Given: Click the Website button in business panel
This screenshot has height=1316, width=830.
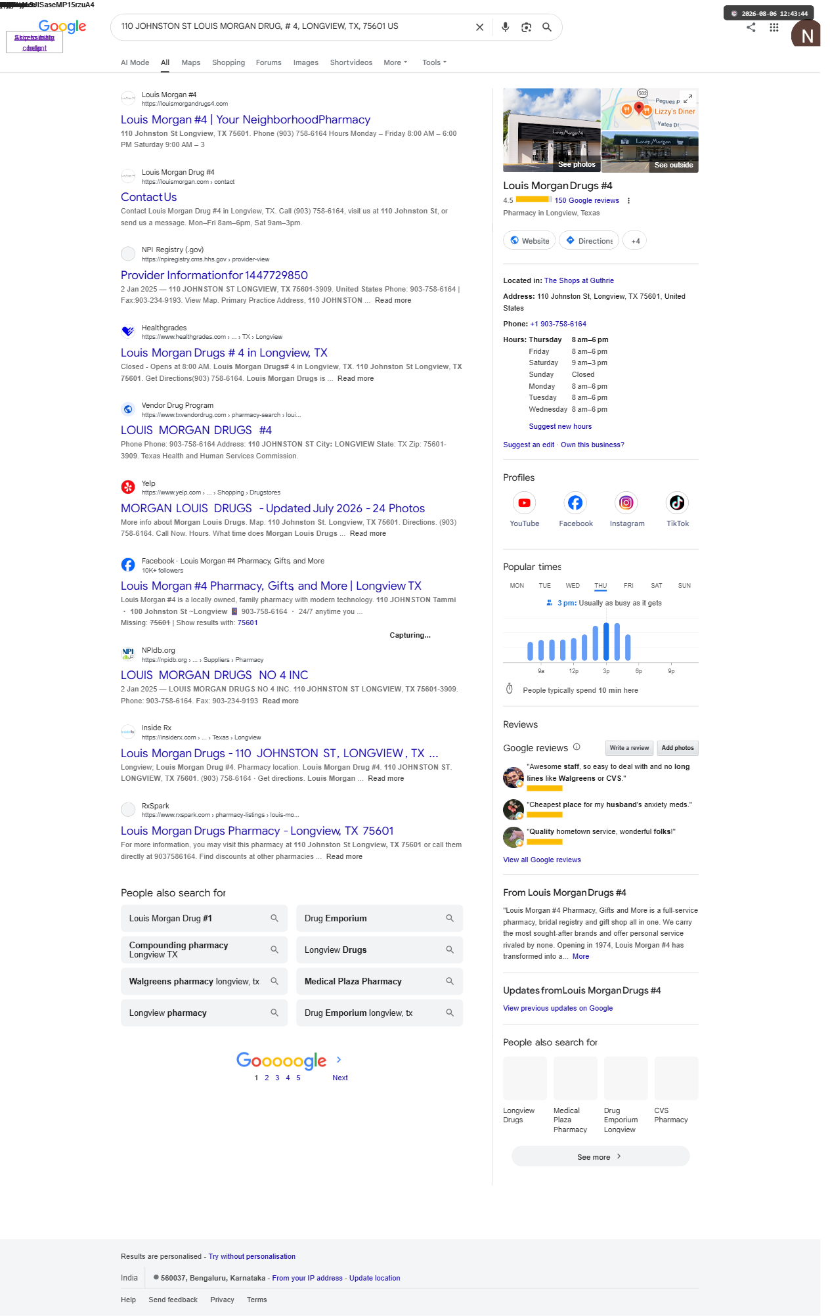Looking at the screenshot, I should pos(529,241).
